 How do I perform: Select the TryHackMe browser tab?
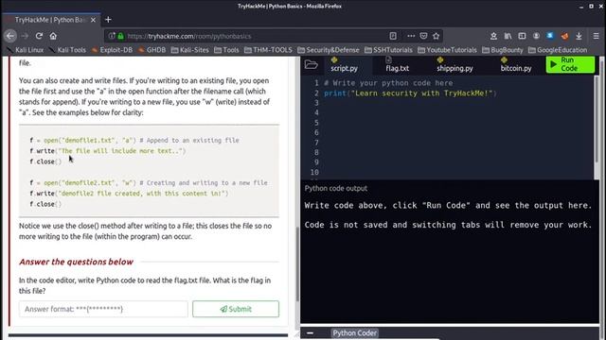pyautogui.click(x=50, y=20)
